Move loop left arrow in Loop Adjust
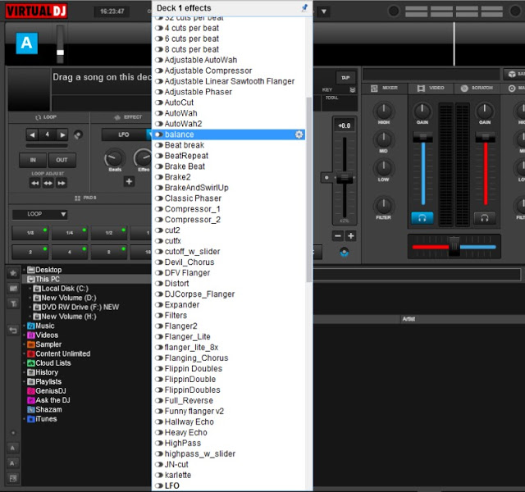525x492 pixels. 34,183
